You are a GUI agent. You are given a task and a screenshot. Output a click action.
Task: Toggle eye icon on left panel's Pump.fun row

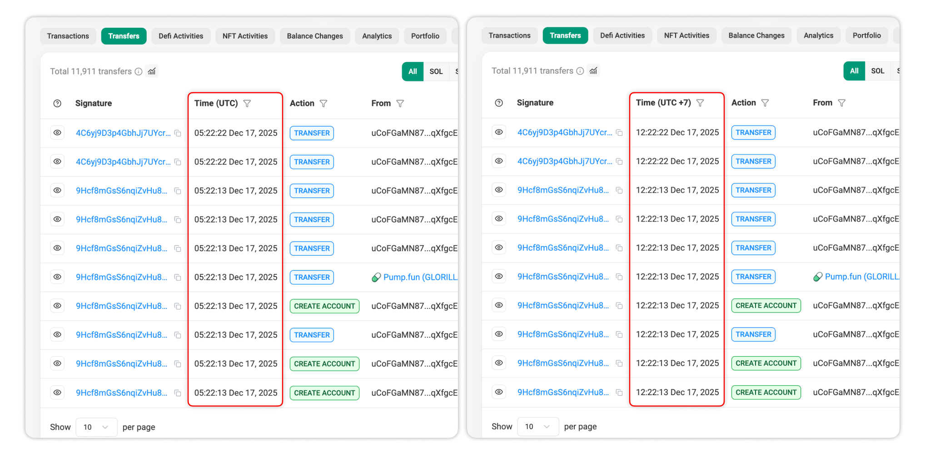pos(57,277)
